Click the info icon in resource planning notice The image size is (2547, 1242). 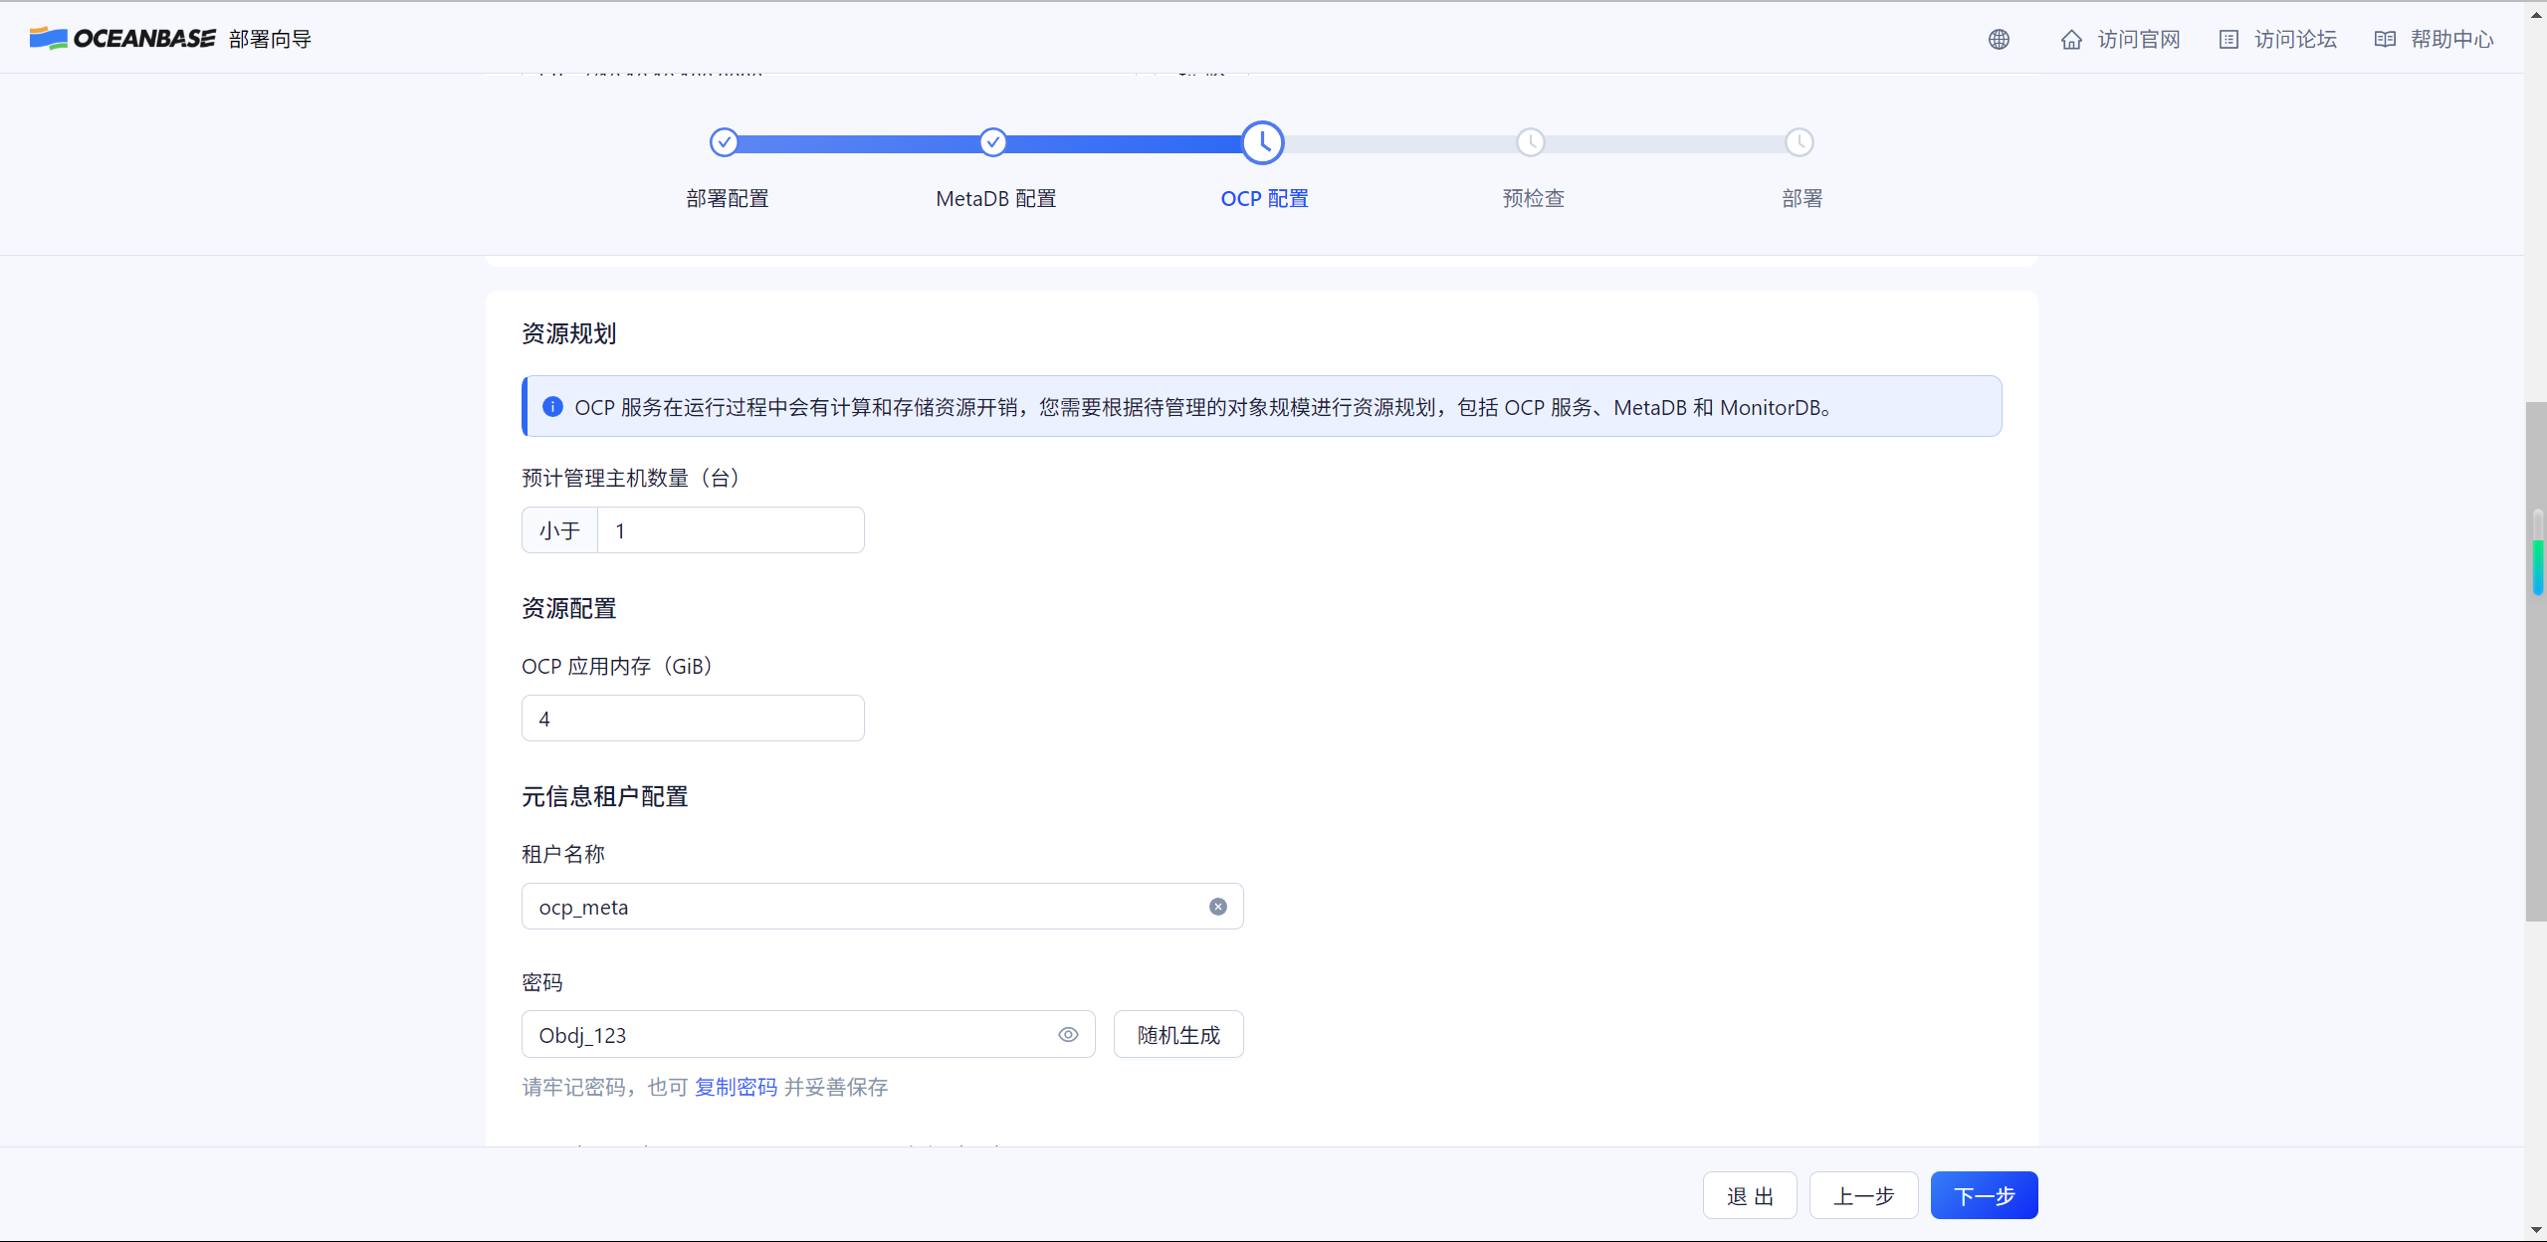point(552,407)
